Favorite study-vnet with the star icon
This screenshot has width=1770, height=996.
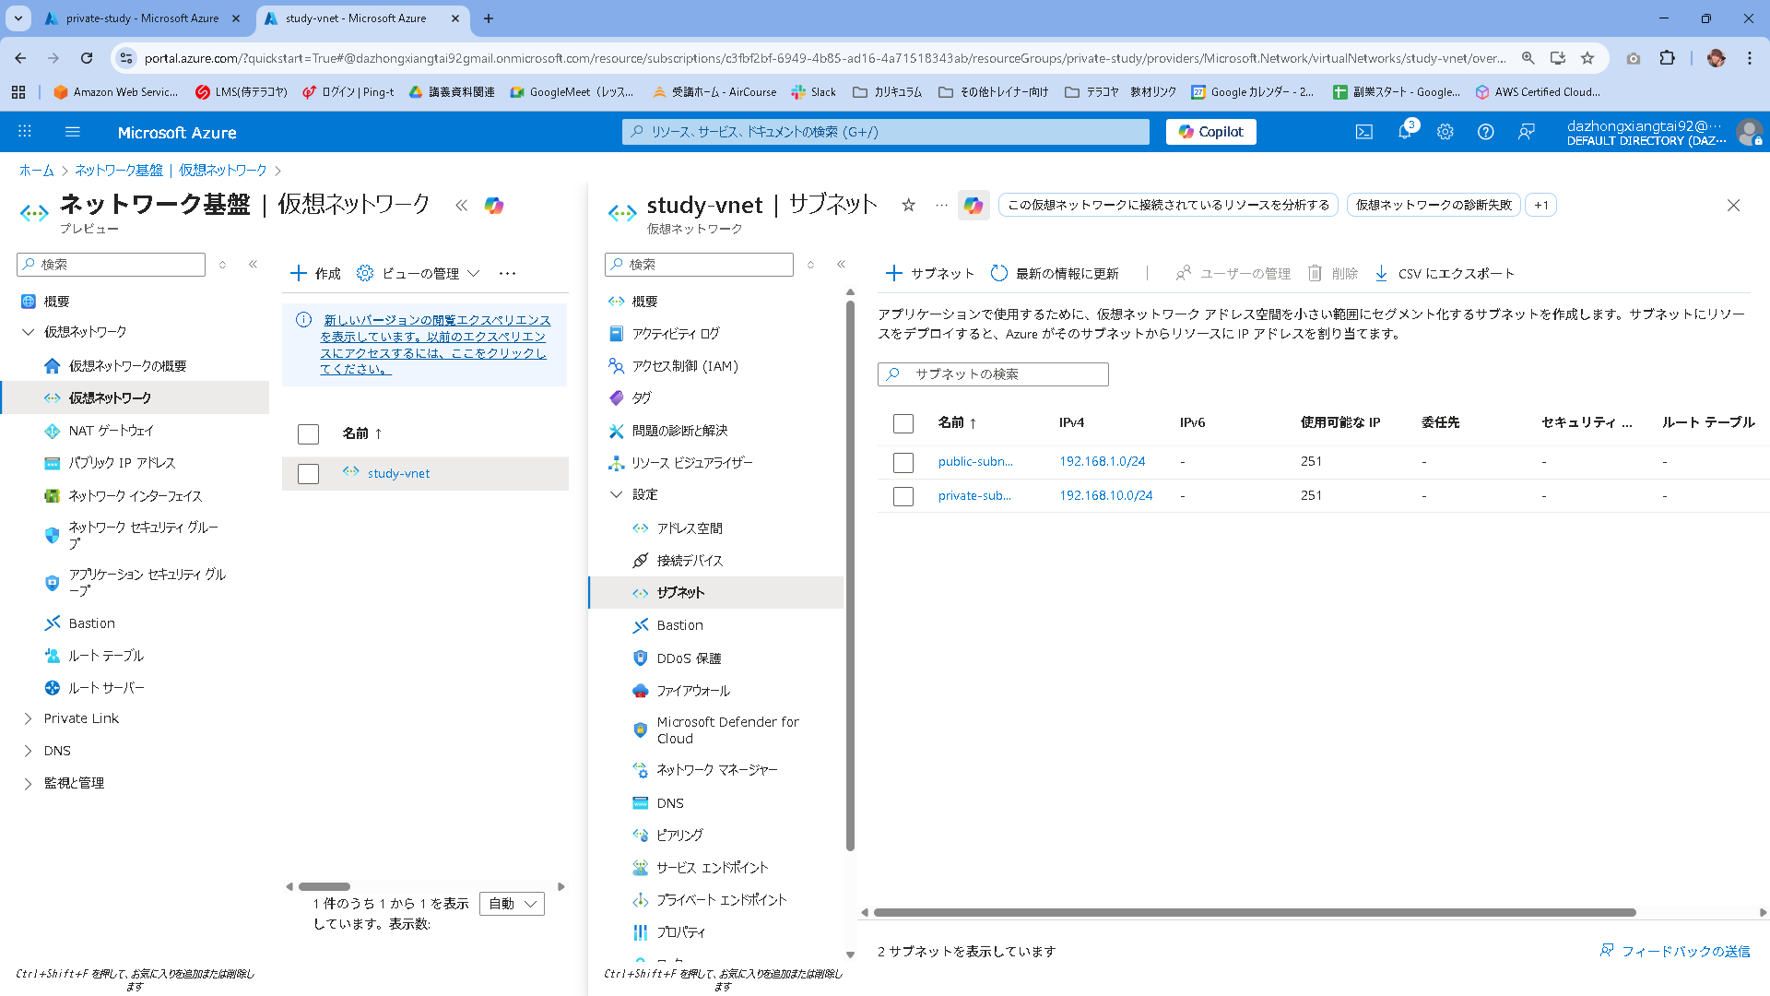[908, 205]
